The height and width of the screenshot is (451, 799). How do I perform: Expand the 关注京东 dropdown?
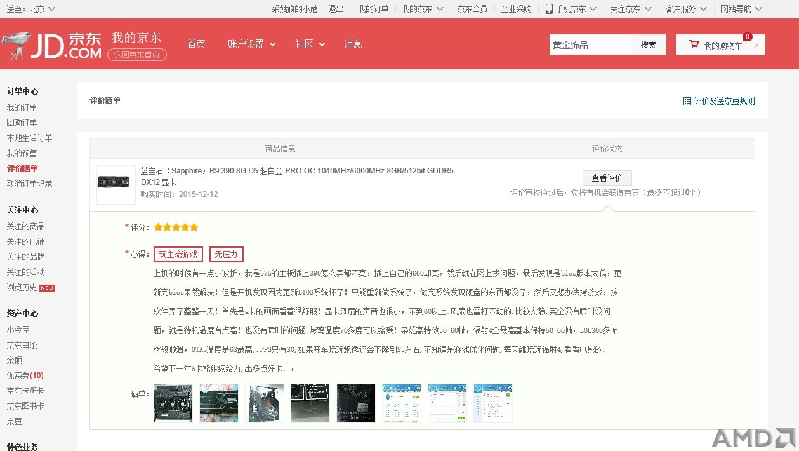[630, 9]
